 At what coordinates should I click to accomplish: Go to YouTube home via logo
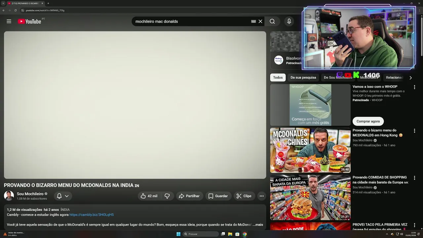pyautogui.click(x=29, y=21)
